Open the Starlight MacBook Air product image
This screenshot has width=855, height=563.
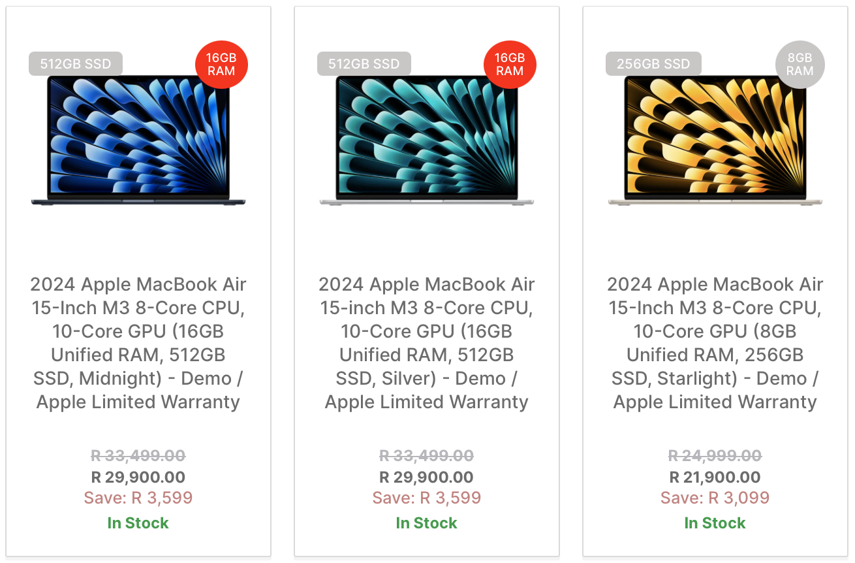point(715,140)
